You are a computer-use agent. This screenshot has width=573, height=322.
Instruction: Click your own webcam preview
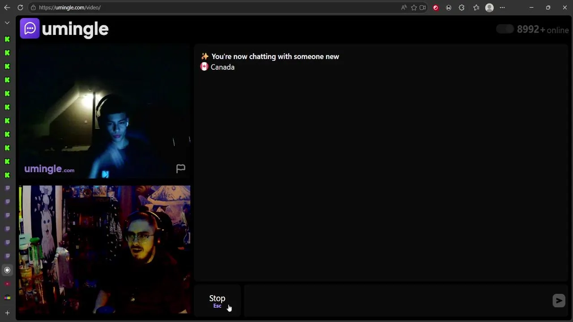(x=105, y=250)
